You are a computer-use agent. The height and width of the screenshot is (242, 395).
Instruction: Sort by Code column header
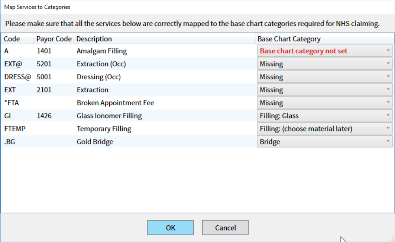(17, 39)
